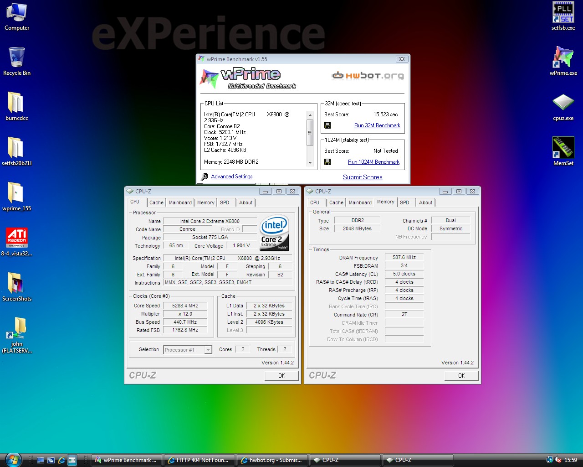Click the Core Voltage 1.904 V field
This screenshot has width=583, height=467.
pos(241,245)
